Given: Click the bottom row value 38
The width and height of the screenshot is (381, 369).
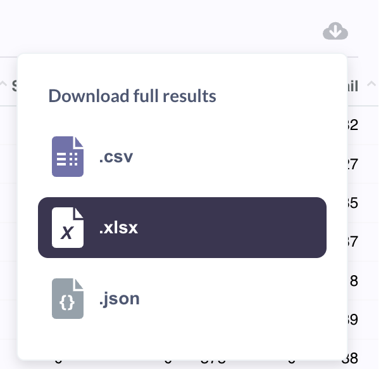Looking at the screenshot, I should tap(350, 358).
